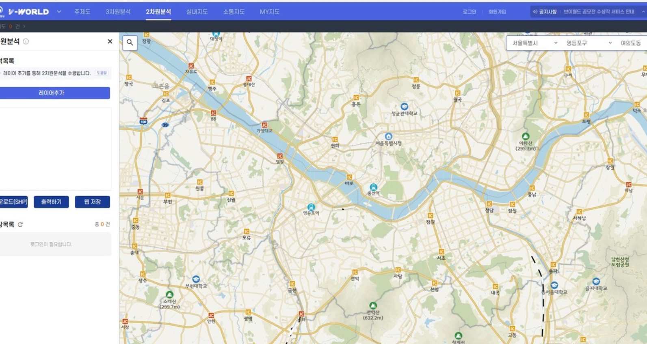
Task: Click the 회원가입 link
Action: pyautogui.click(x=497, y=12)
